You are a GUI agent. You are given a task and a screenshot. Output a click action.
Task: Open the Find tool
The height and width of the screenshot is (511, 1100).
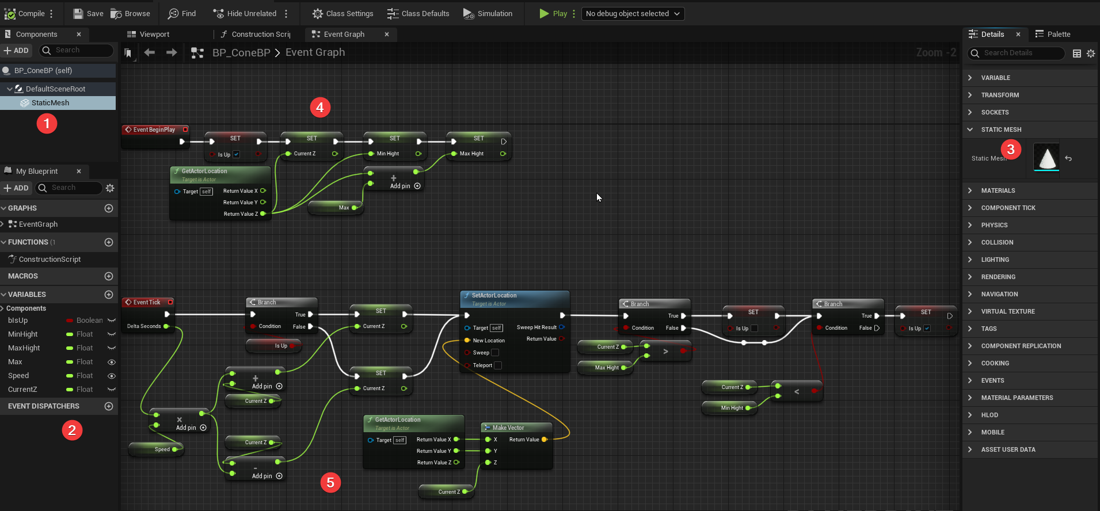pos(182,13)
